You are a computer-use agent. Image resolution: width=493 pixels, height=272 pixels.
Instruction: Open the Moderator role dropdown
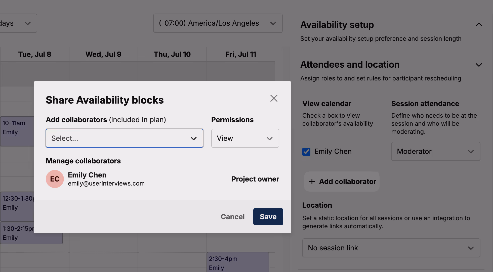(435, 151)
